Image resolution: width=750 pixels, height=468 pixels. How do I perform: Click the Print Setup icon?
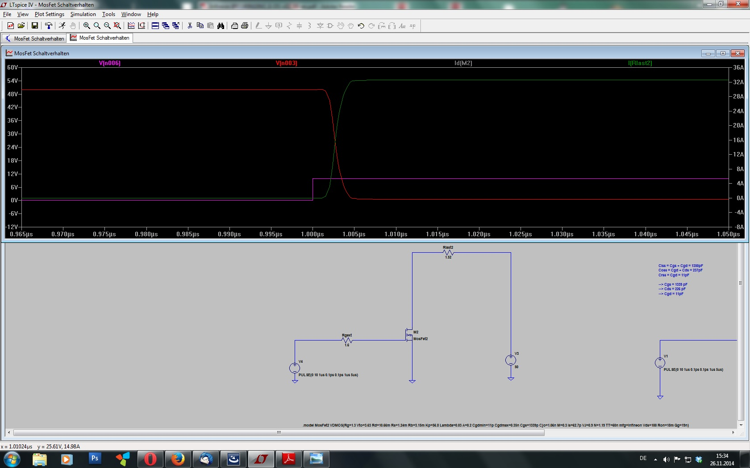tap(234, 26)
